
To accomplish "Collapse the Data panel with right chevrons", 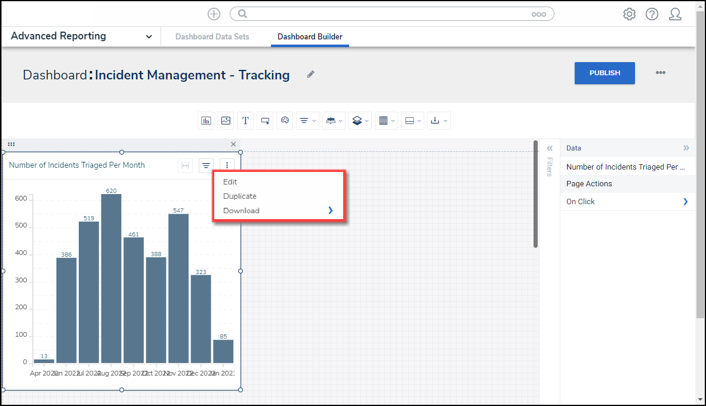I will [686, 148].
